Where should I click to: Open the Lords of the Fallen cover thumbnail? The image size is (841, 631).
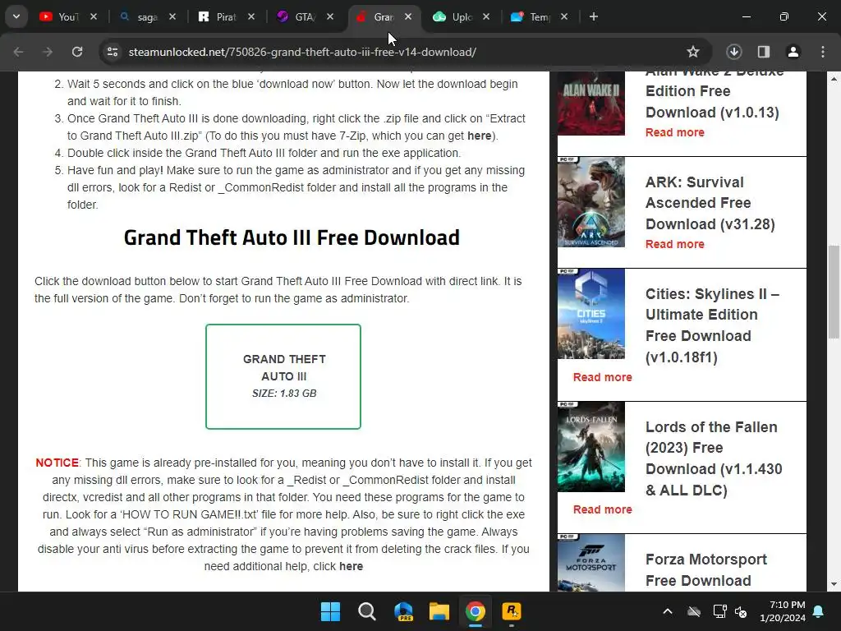click(x=591, y=446)
